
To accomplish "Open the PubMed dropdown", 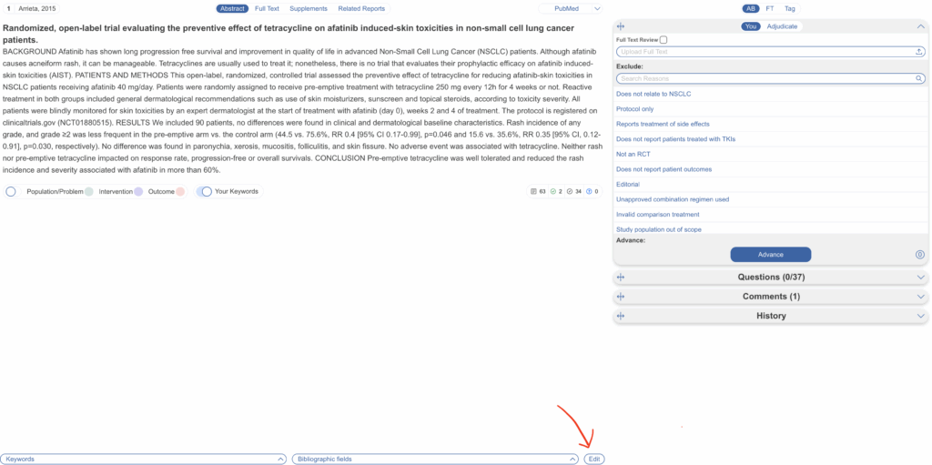I will pos(571,8).
